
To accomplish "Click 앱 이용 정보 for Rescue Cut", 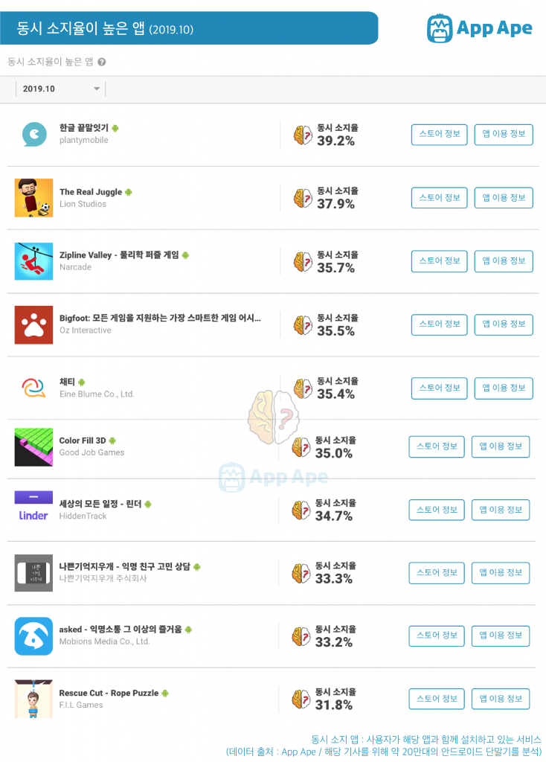I will [x=501, y=699].
